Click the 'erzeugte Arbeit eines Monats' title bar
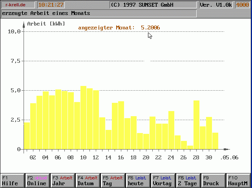 tap(98, 13)
